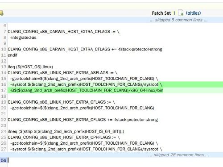The image size is (223, 167).
Task: Click the CLANG_CONFIG_x86_DARWIN_HOST_EXTRA_CFLAGS := line
Action: click(63, 32)
